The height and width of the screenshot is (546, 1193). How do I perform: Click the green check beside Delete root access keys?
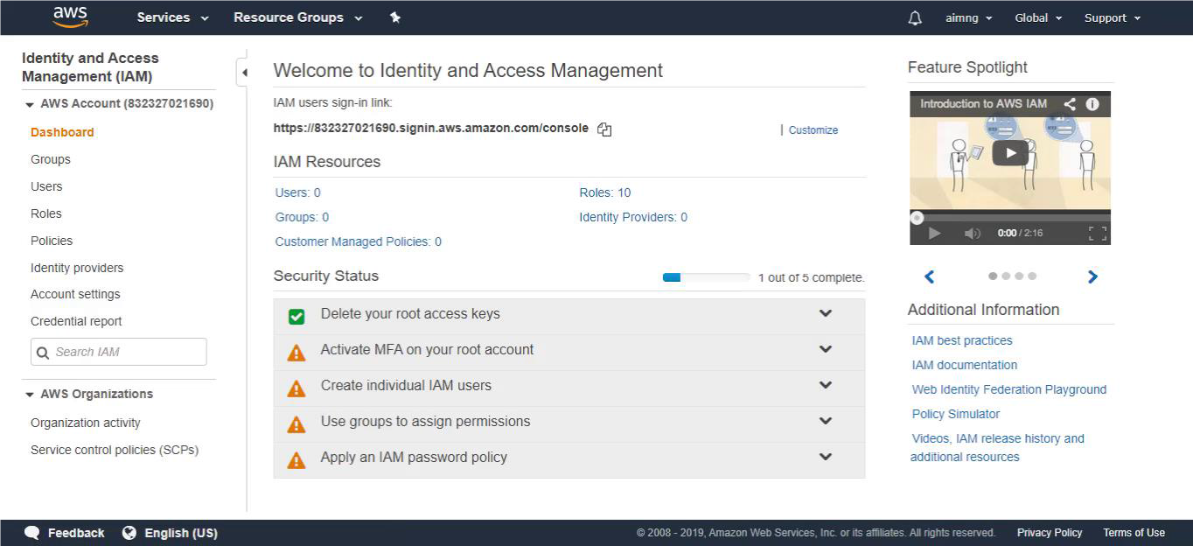click(297, 316)
